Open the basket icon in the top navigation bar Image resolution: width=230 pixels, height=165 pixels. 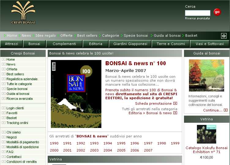click(x=224, y=36)
